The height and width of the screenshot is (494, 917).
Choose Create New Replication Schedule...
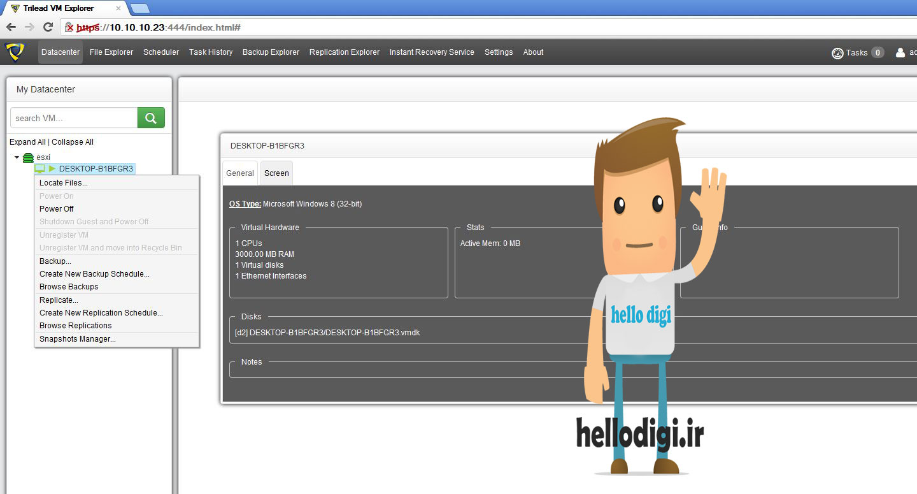117,313
